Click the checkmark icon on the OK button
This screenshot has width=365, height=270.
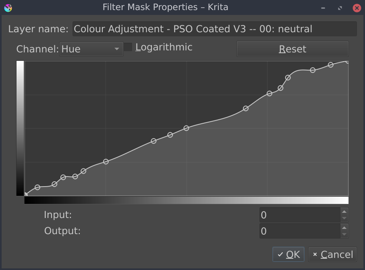click(x=281, y=254)
